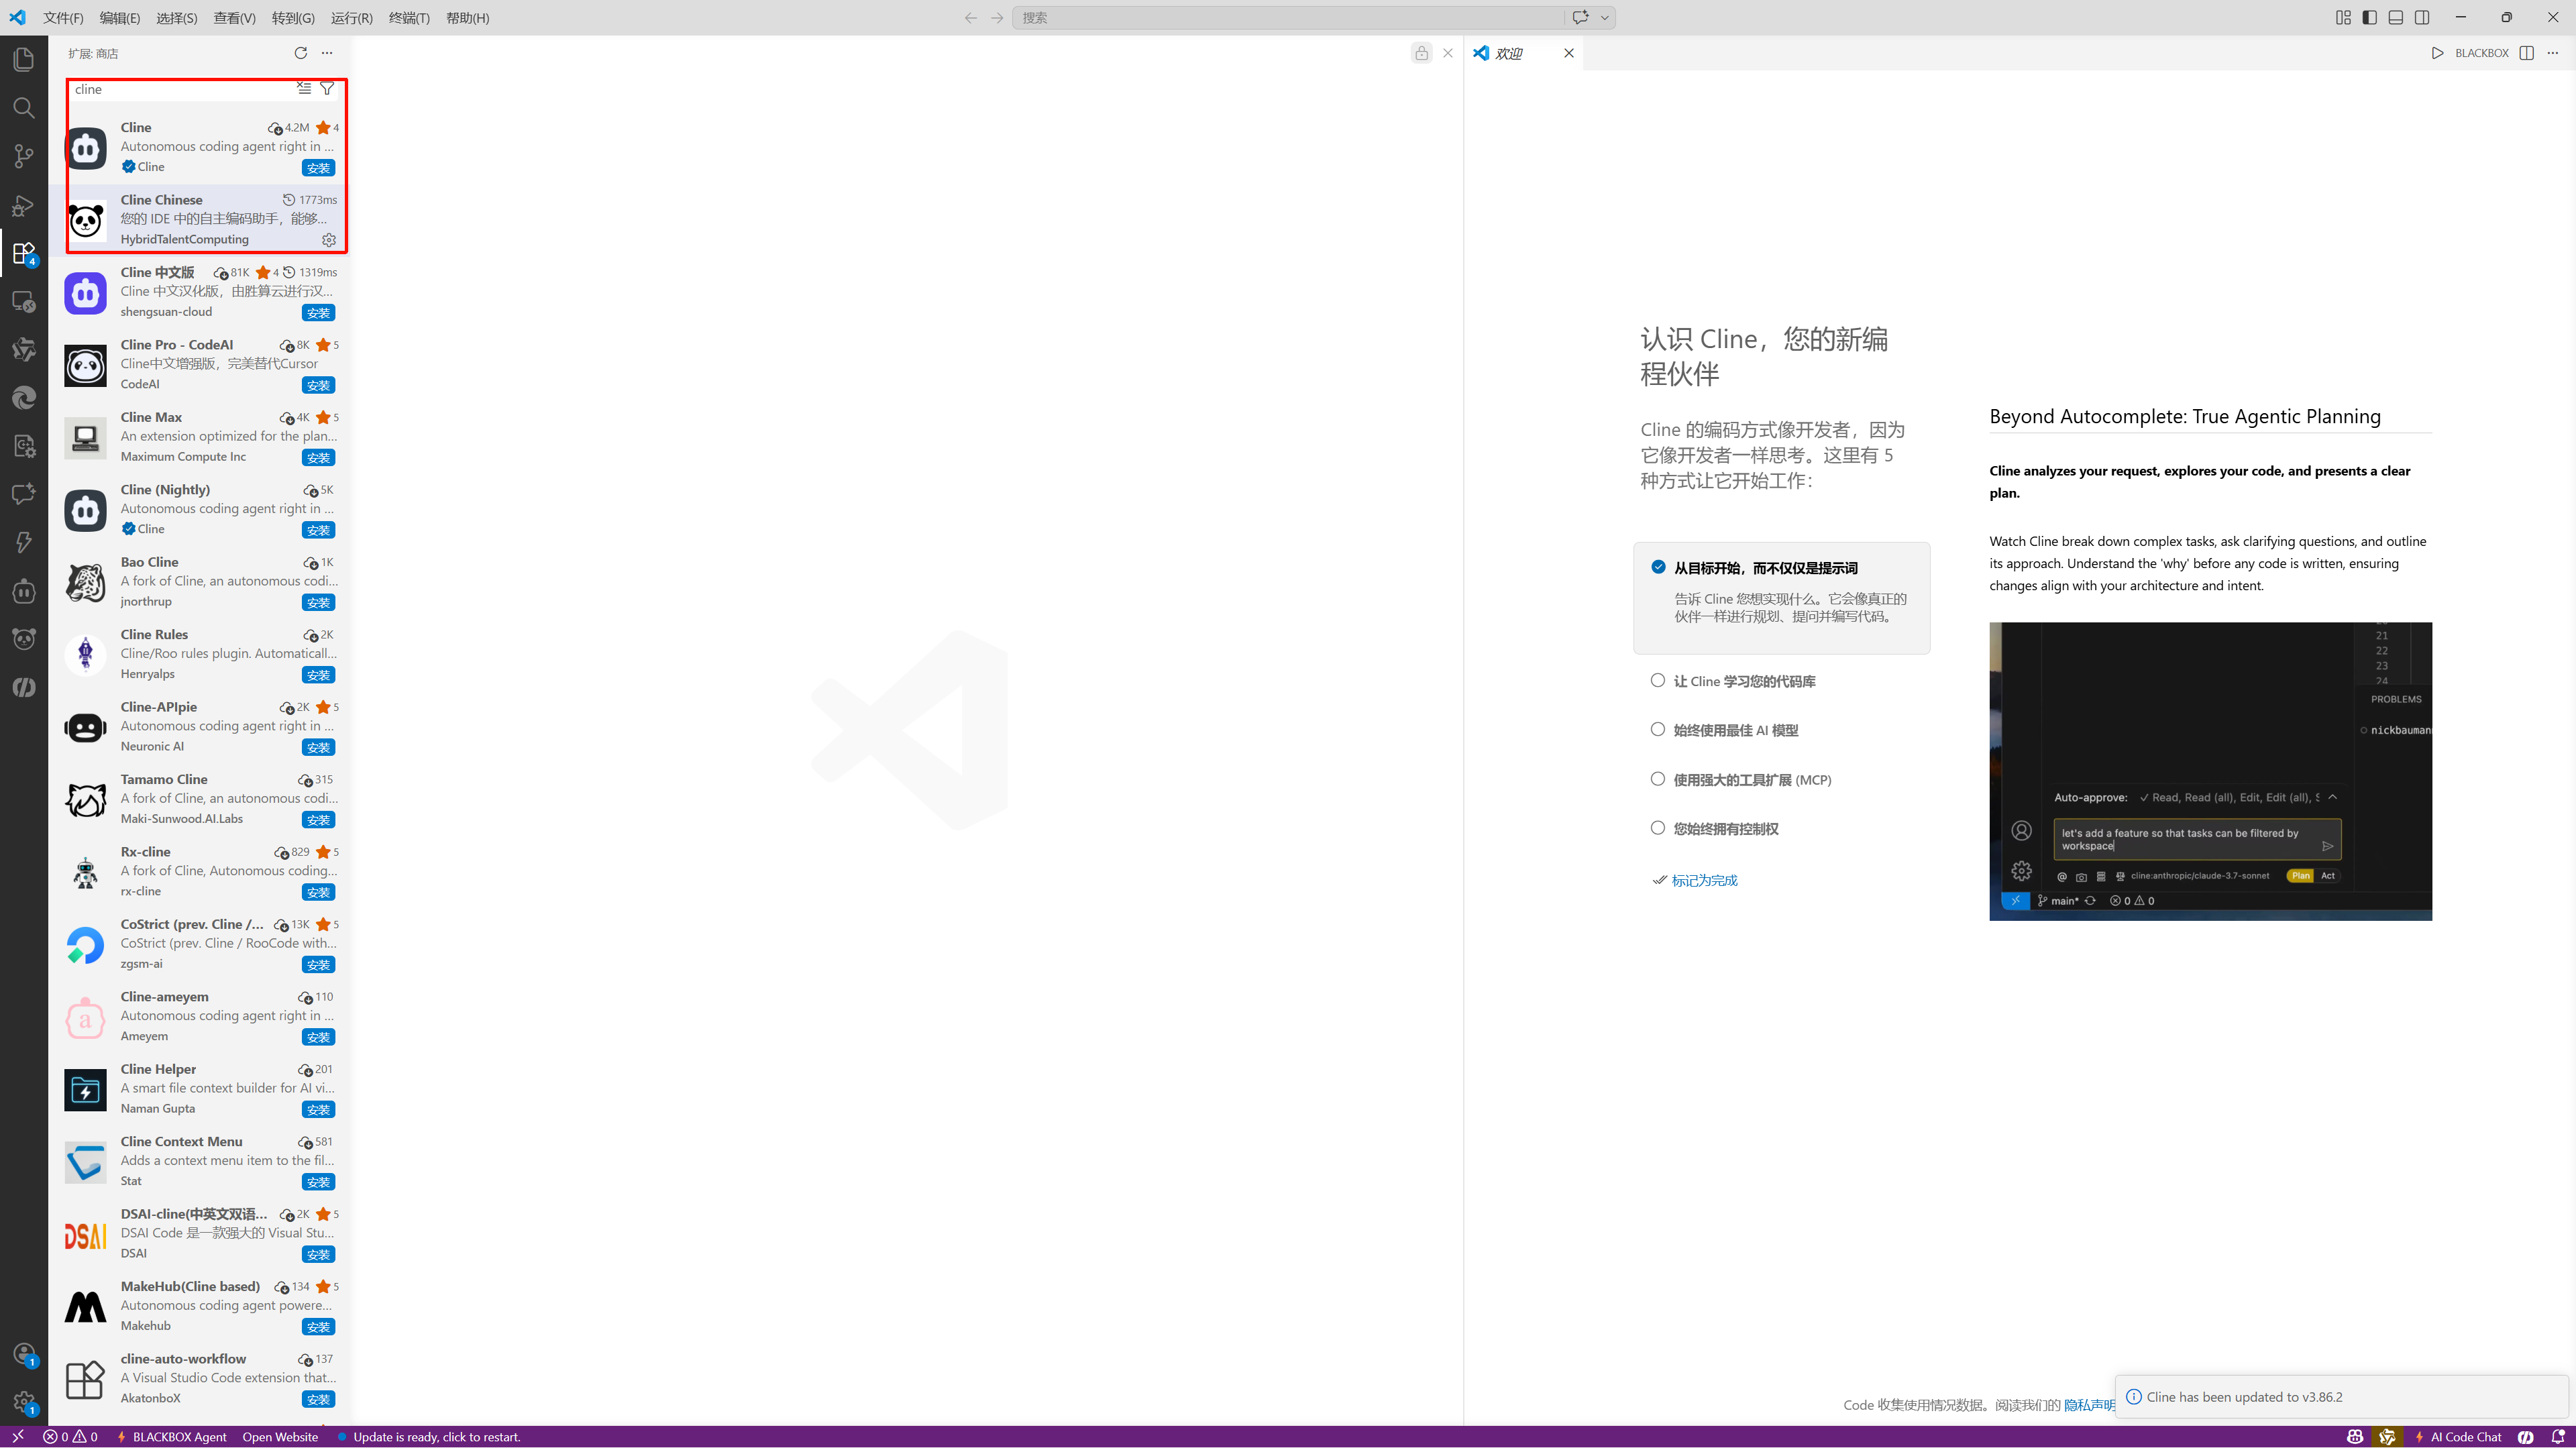Screen dimensions: 2576x1448
Task: Open the Source Control view
Action: point(24,156)
